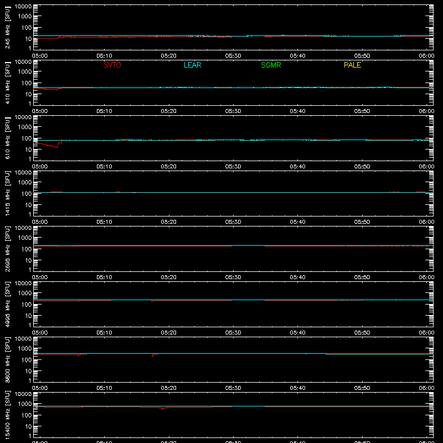Screen dimensions: 443x443
Task: Click 05:30 time label under 245 MHz plot
Action: [x=233, y=56]
